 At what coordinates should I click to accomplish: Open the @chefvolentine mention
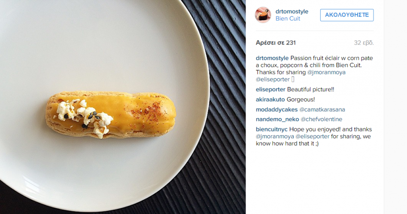coord(321,119)
